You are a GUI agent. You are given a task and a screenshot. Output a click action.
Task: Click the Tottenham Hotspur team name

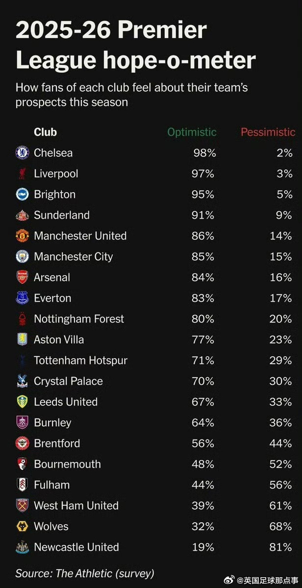click(80, 361)
